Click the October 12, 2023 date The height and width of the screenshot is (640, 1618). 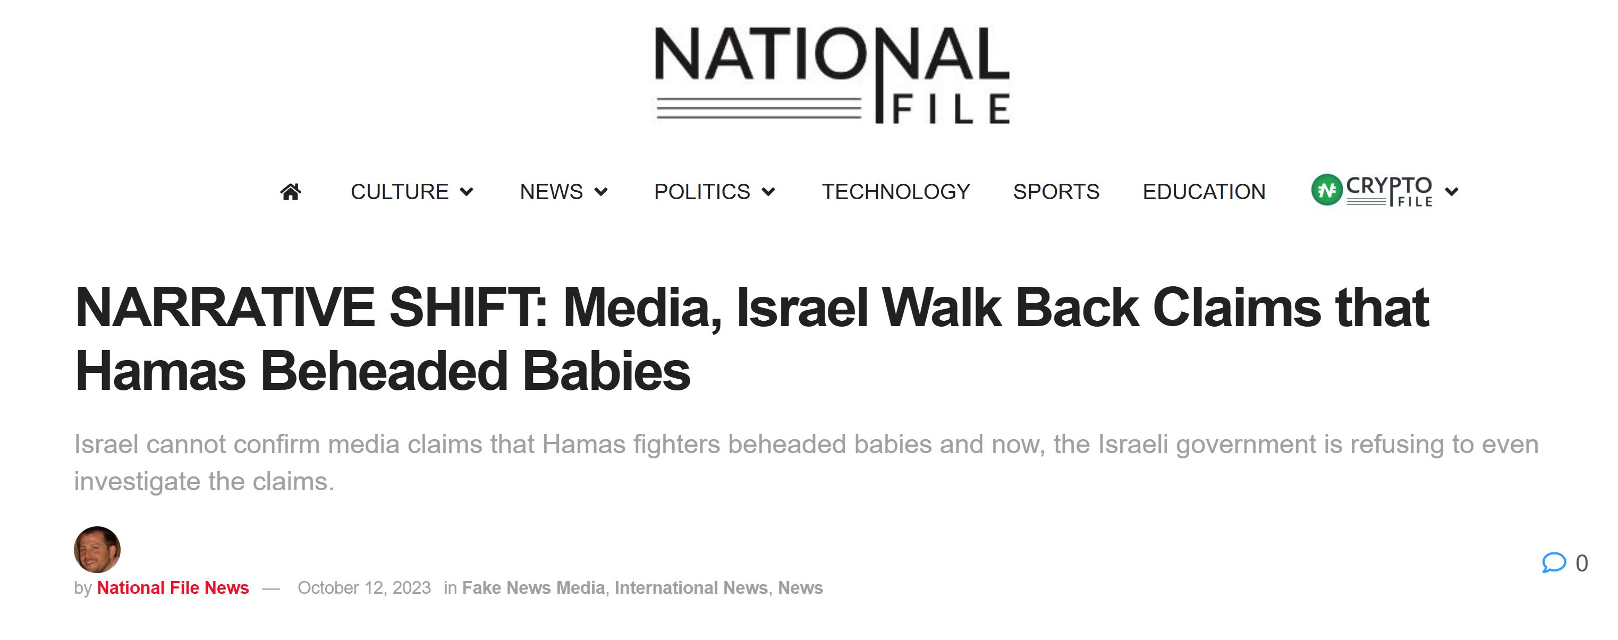point(363,587)
